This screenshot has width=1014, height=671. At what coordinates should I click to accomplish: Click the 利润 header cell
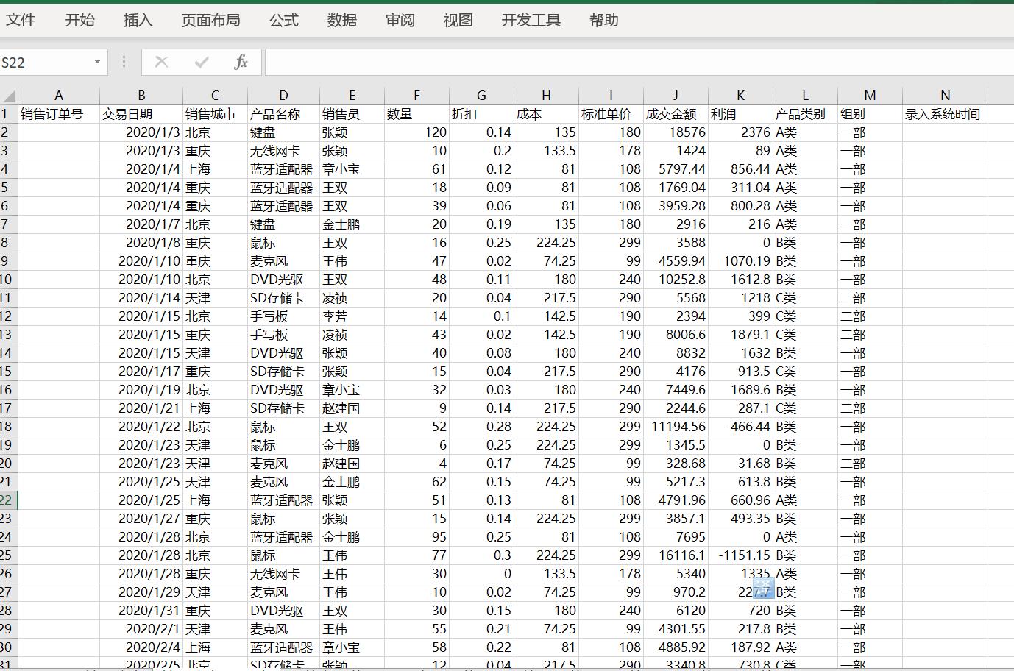click(740, 114)
